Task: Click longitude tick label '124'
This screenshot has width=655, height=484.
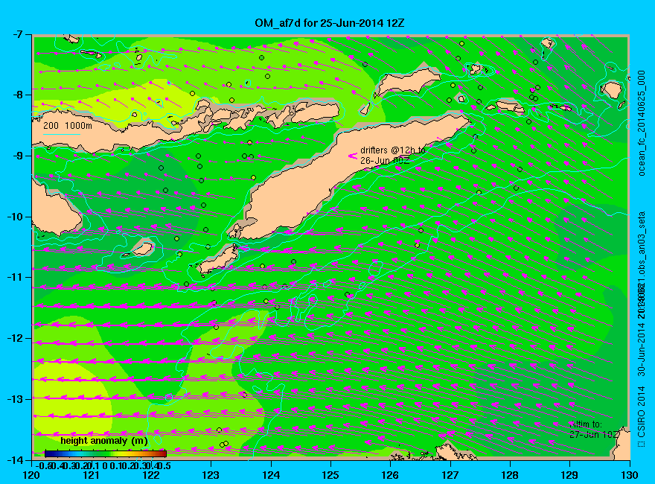Action: tap(271, 475)
